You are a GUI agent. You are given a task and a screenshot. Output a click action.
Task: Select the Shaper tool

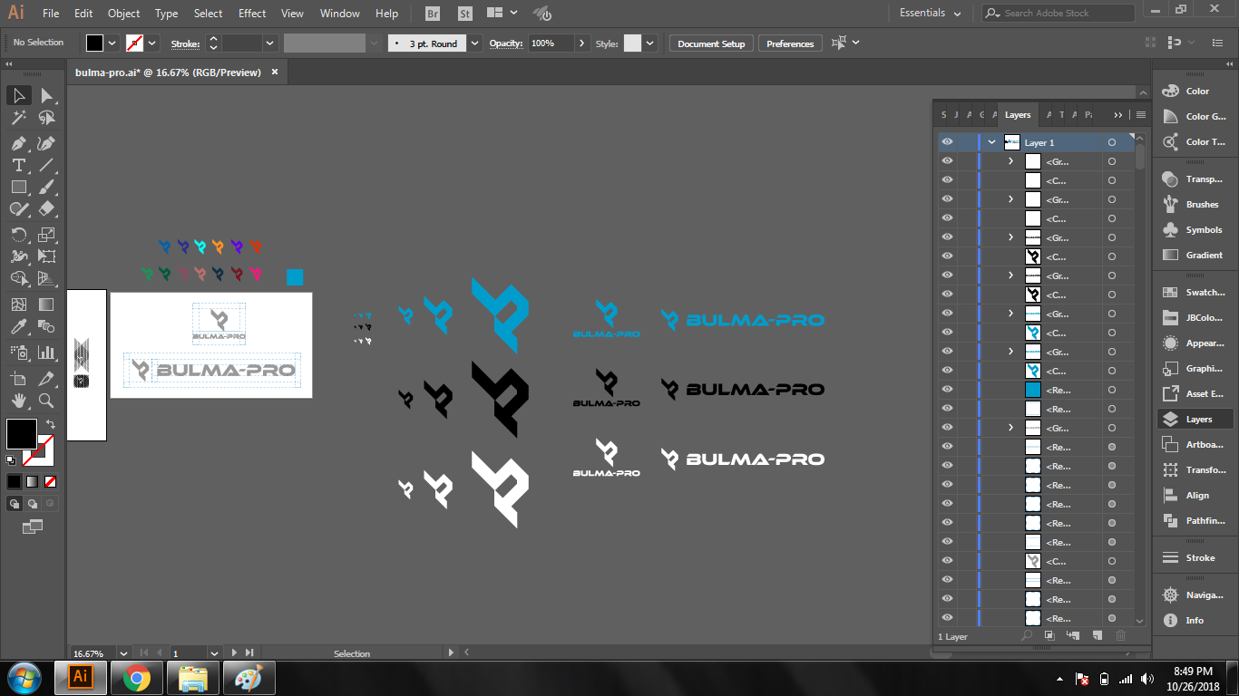click(19, 208)
